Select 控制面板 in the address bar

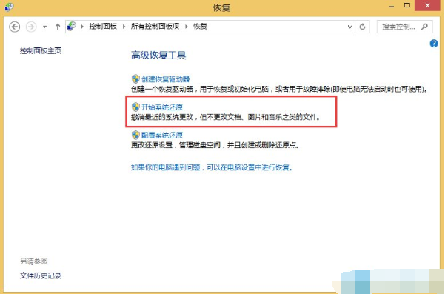(103, 27)
